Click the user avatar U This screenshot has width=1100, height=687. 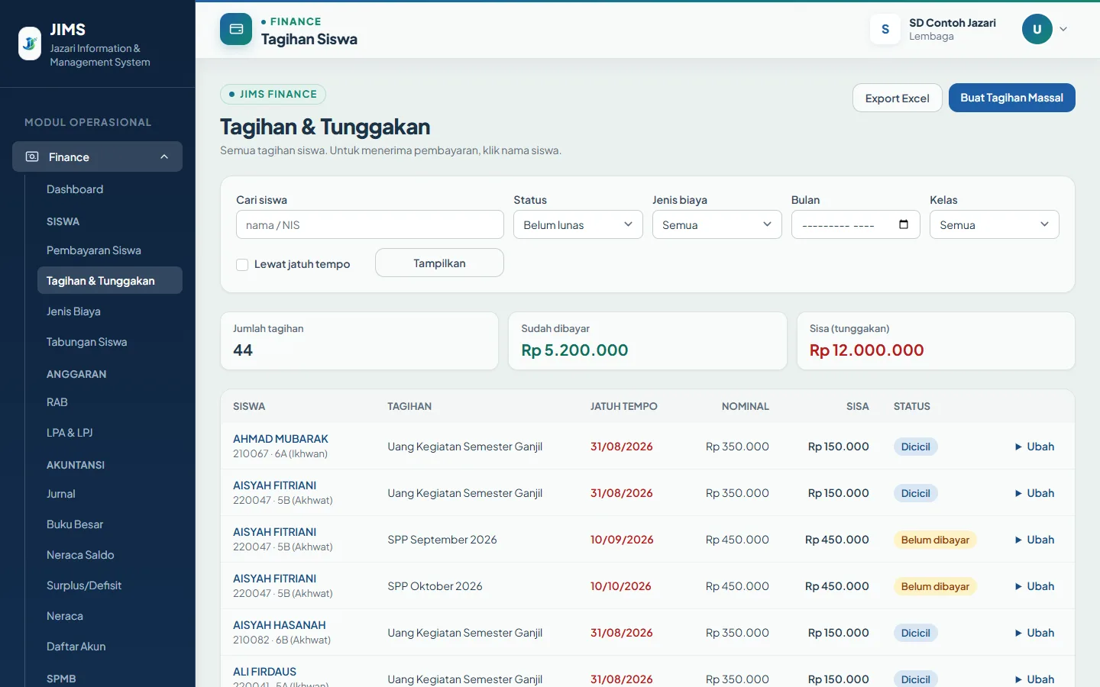tap(1037, 29)
